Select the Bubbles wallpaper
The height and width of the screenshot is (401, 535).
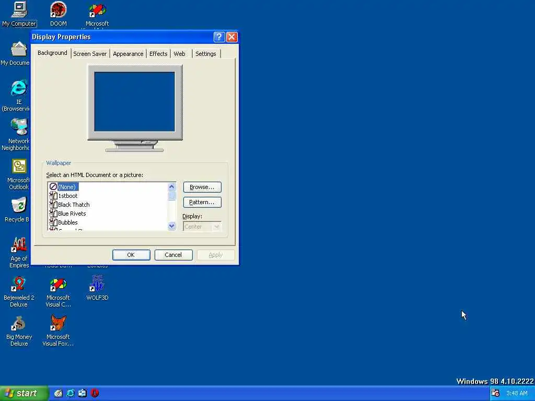click(x=63, y=222)
